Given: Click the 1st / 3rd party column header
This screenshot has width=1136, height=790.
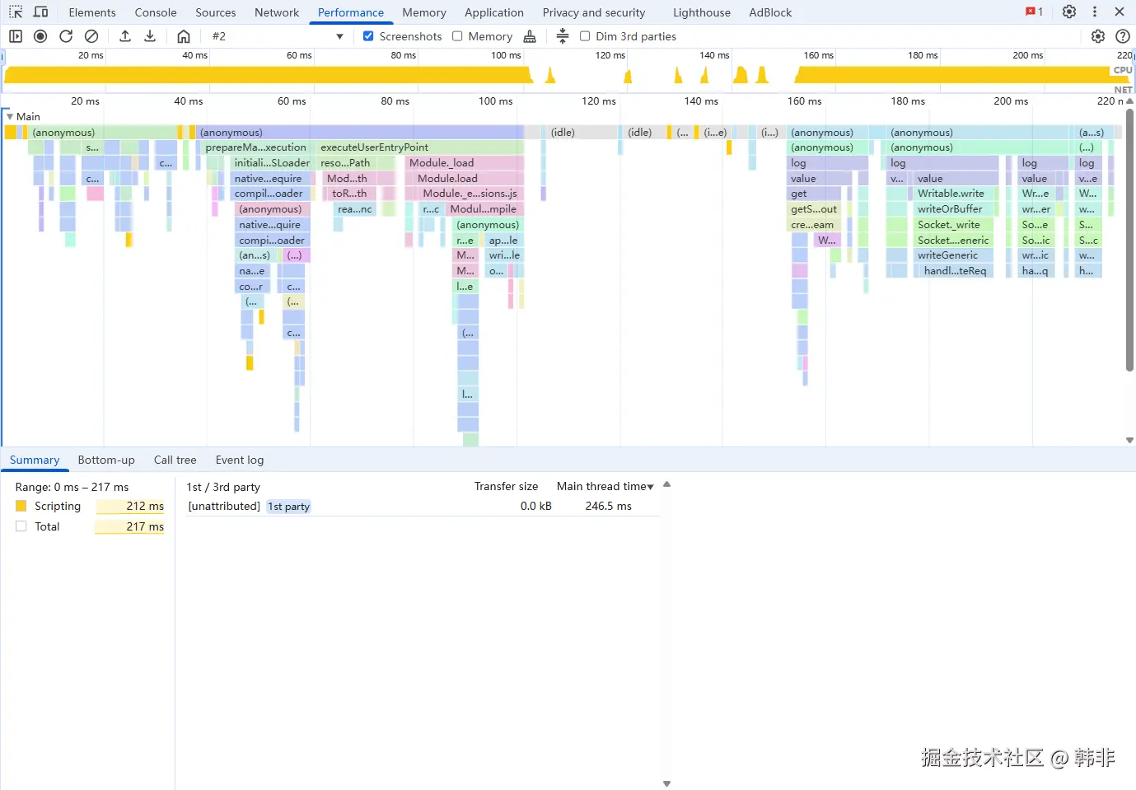Looking at the screenshot, I should pos(223,487).
